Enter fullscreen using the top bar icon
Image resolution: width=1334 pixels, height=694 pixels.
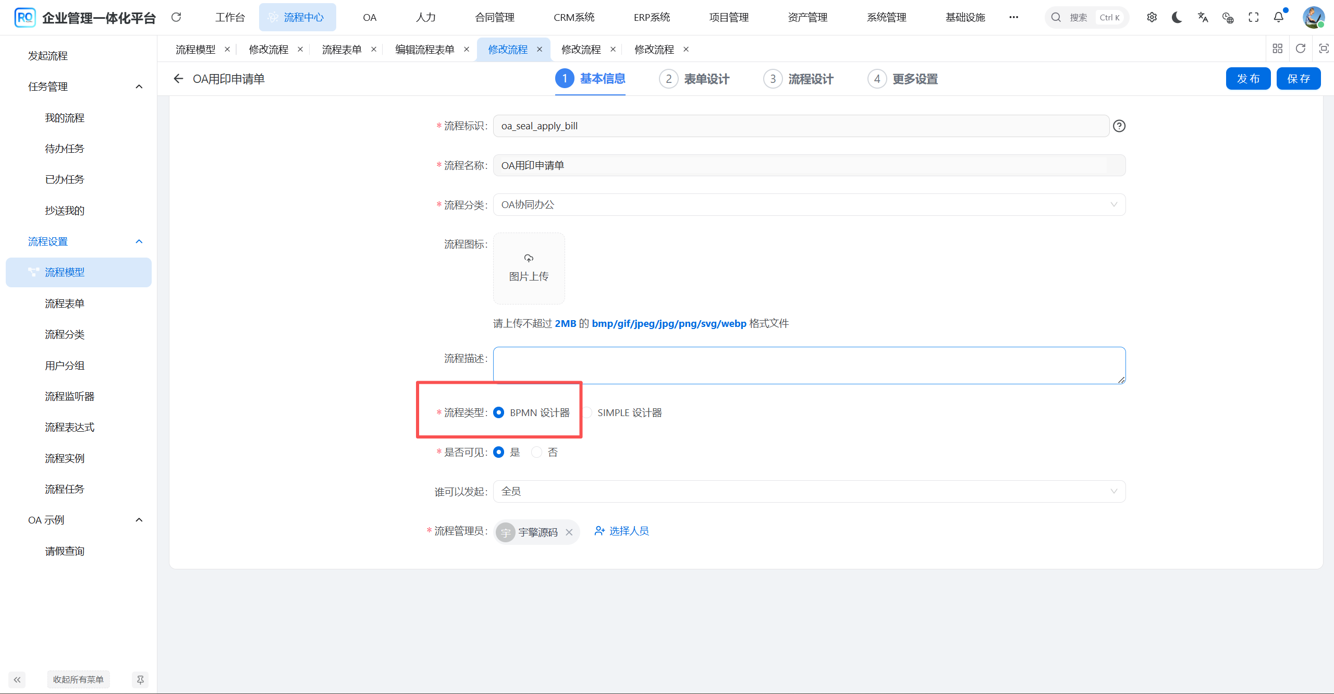point(1253,17)
